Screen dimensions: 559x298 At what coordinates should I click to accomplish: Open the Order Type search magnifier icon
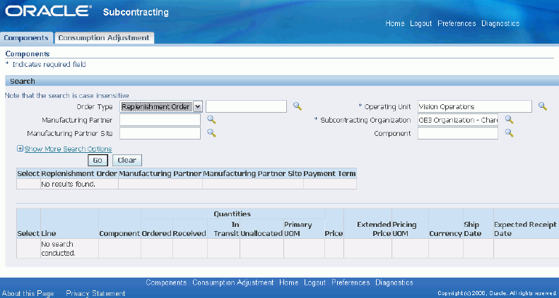pos(298,106)
